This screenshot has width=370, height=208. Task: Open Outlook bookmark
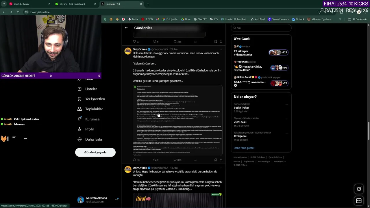click(298, 19)
